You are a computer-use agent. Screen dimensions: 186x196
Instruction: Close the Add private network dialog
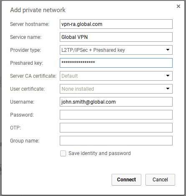(x=178, y=6)
